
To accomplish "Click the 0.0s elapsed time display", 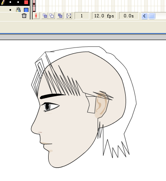I will tap(129, 16).
